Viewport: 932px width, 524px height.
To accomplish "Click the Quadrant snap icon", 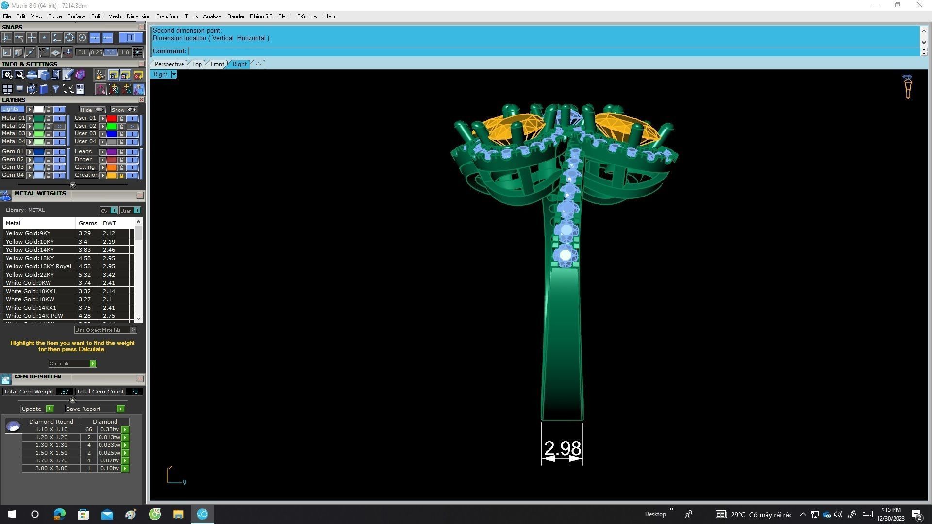I will [69, 38].
